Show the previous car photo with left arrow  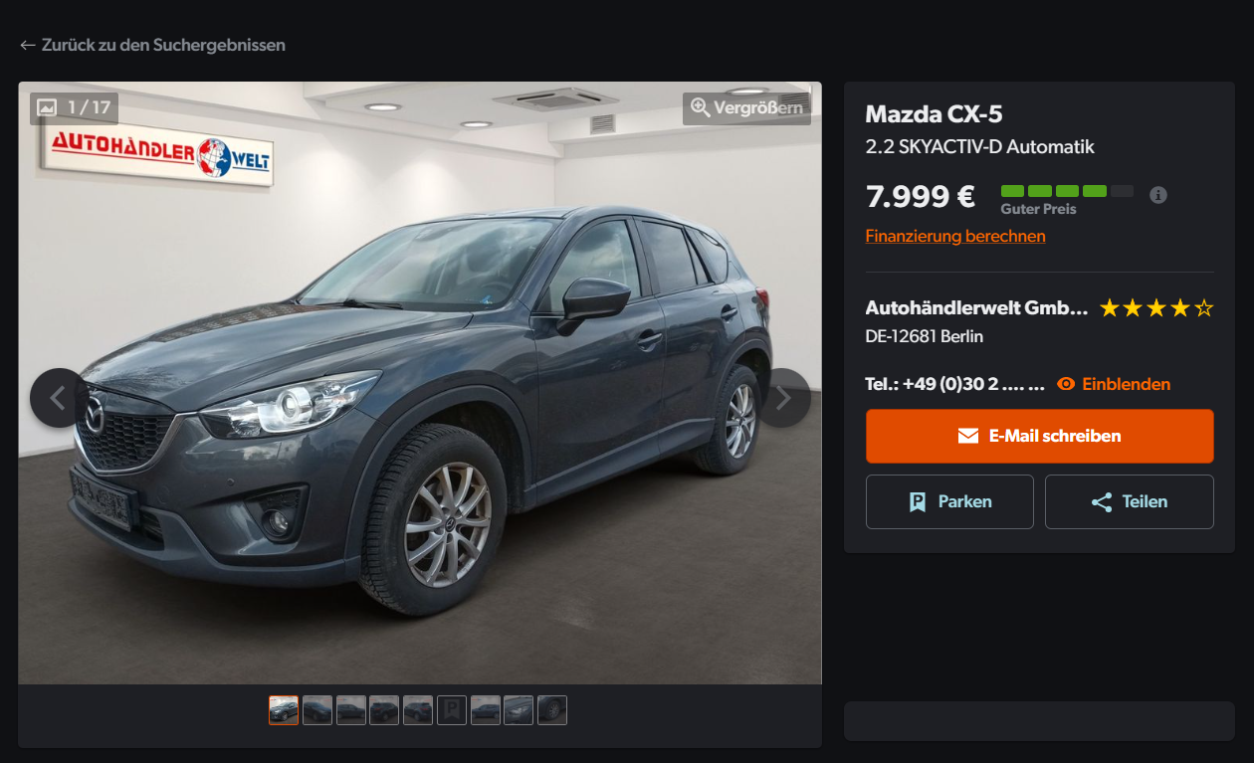[59, 398]
